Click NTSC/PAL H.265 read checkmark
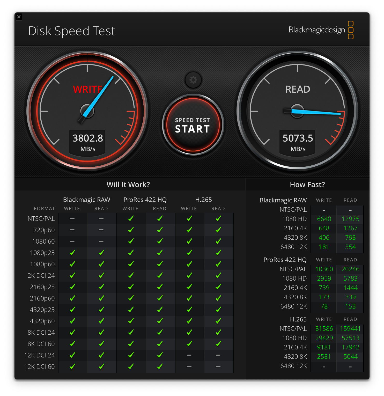384x396 pixels. [218, 218]
